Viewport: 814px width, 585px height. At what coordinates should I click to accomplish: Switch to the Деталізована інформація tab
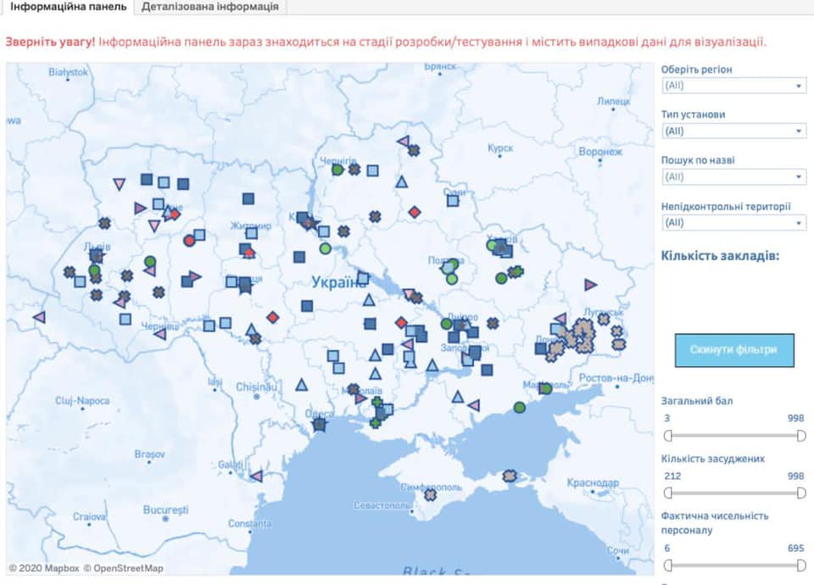click(x=209, y=8)
